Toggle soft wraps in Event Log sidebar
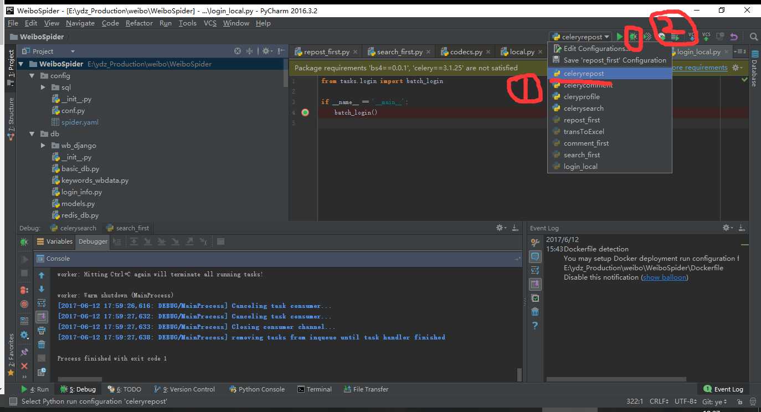This screenshot has width=761, height=412. (x=535, y=270)
